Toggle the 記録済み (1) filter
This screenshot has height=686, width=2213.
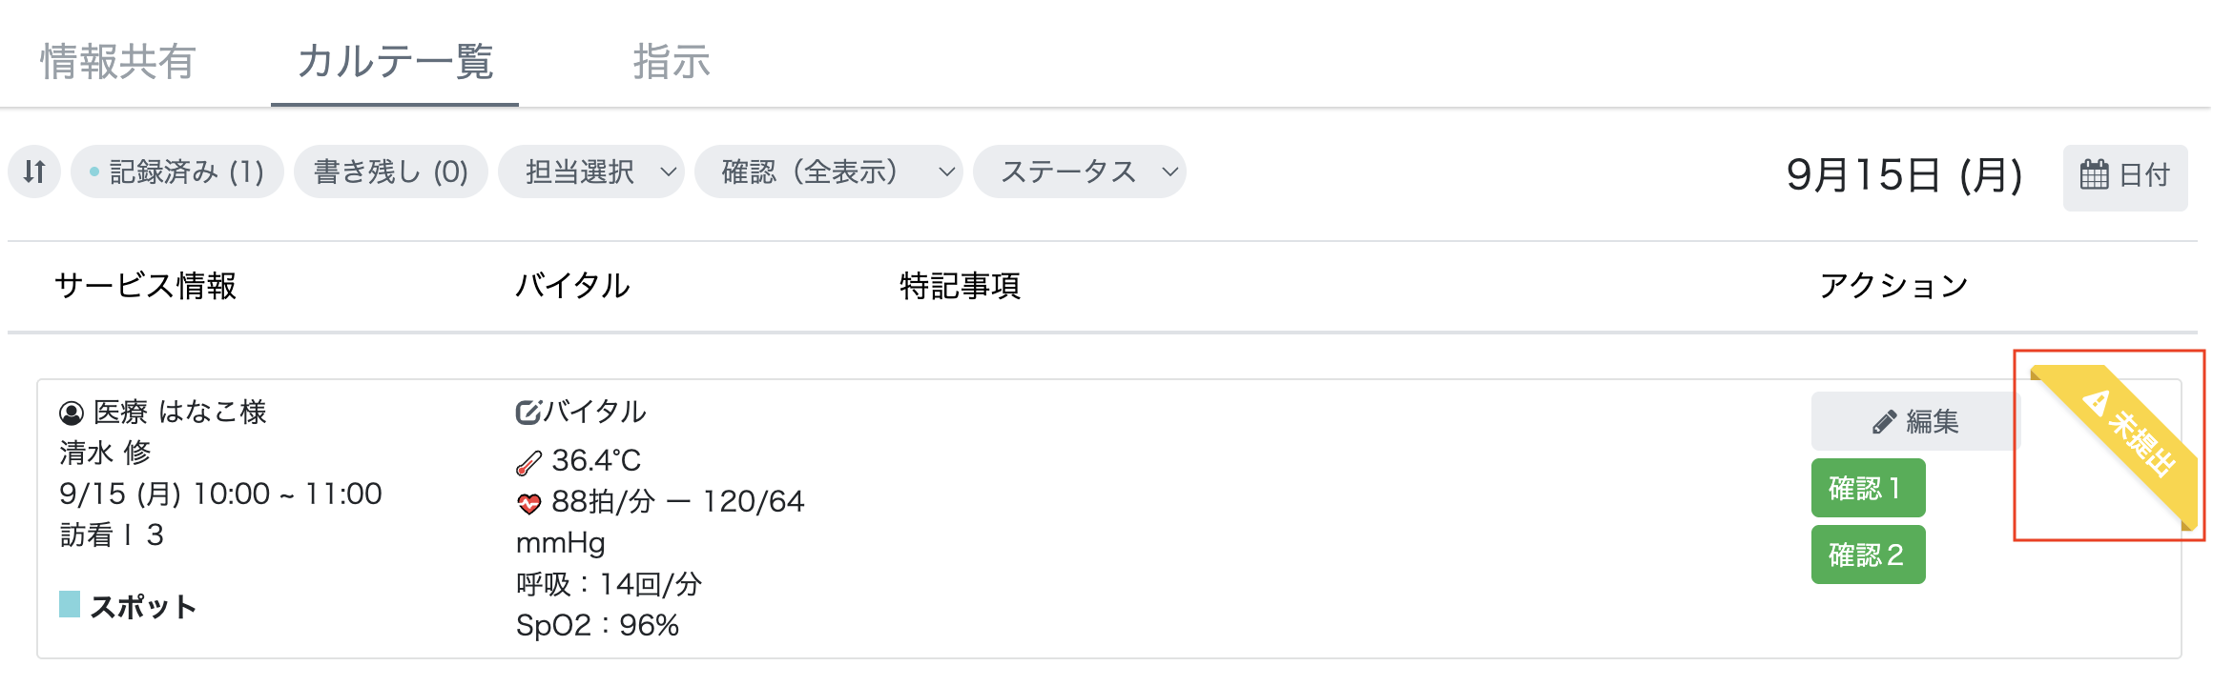[176, 172]
